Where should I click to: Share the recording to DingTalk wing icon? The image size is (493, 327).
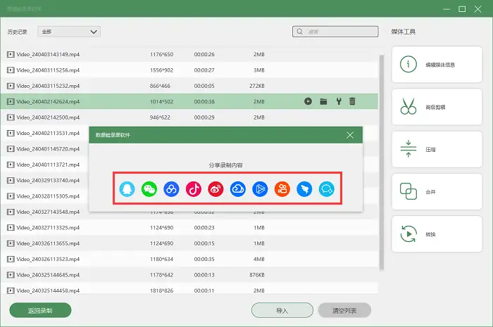[x=304, y=189]
